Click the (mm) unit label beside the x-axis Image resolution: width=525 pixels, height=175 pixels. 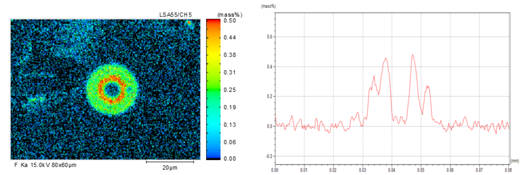(515, 161)
